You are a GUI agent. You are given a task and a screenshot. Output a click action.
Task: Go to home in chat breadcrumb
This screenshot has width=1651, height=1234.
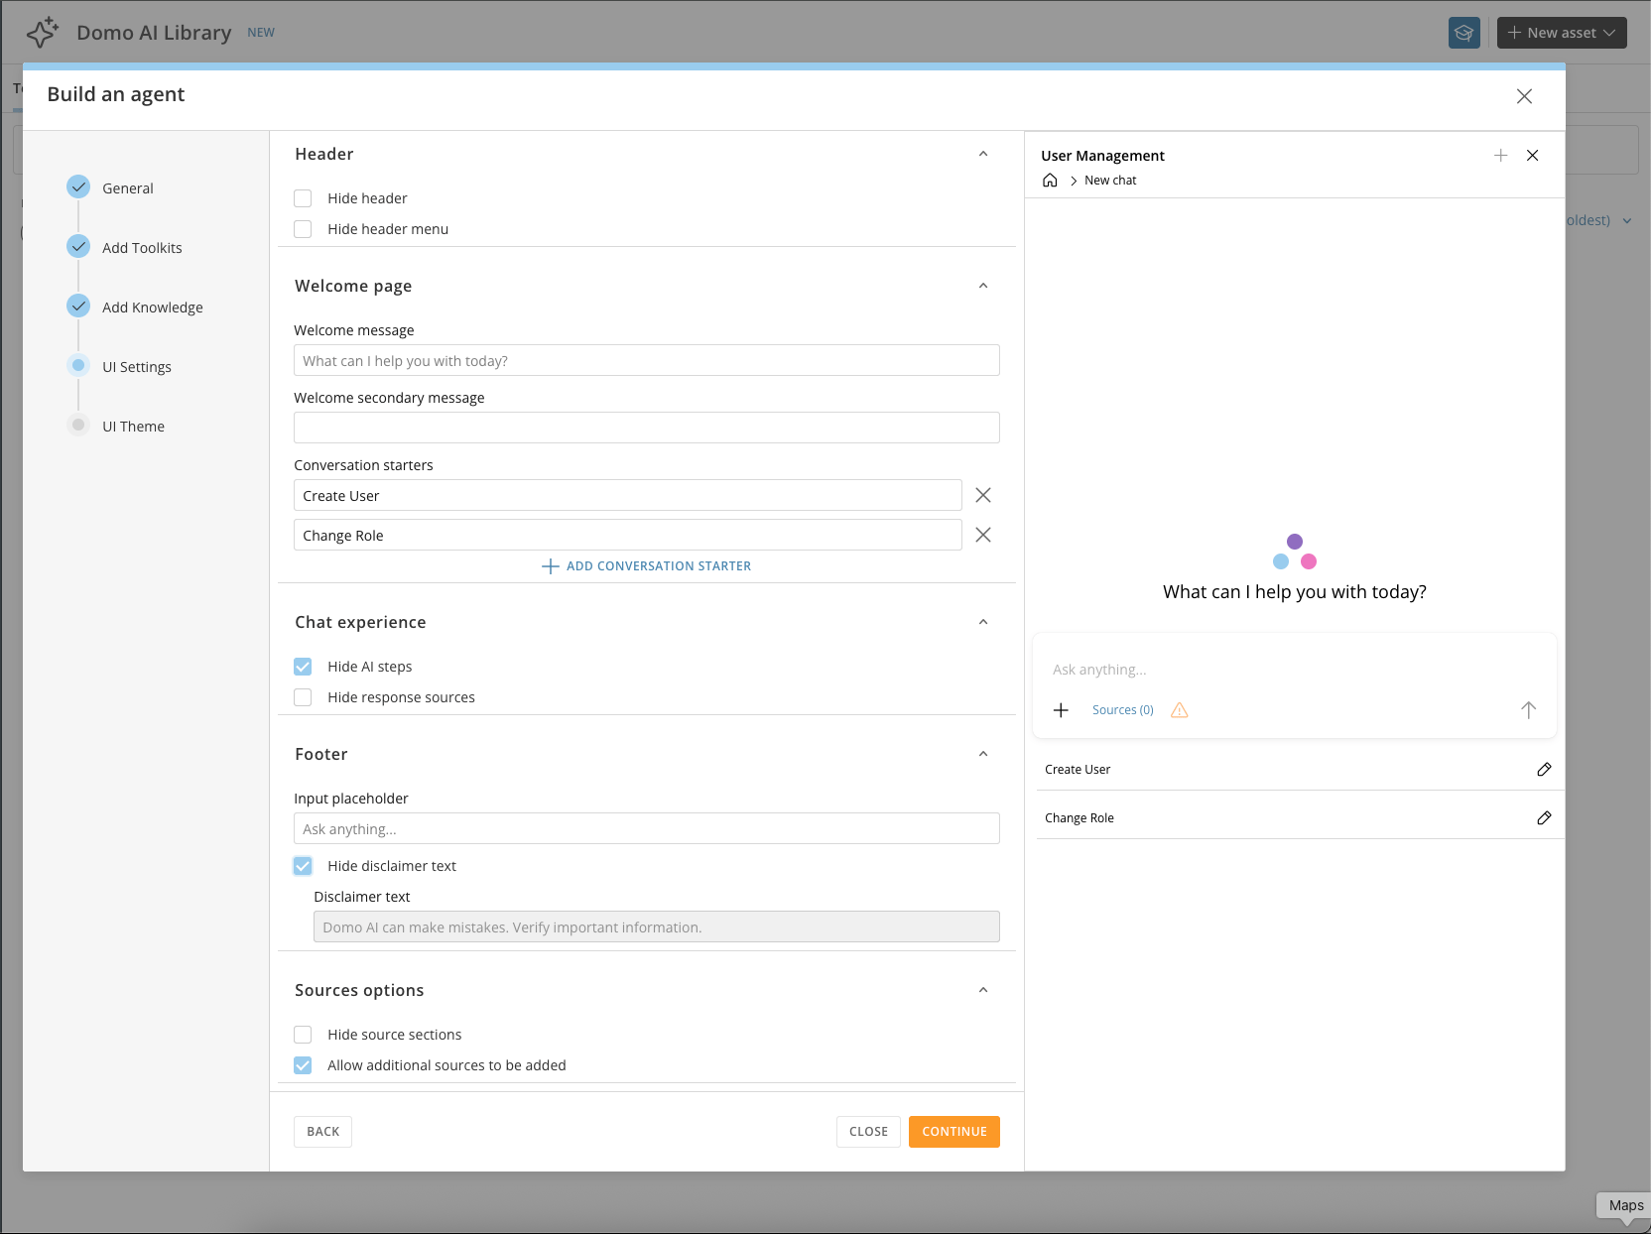click(1050, 181)
